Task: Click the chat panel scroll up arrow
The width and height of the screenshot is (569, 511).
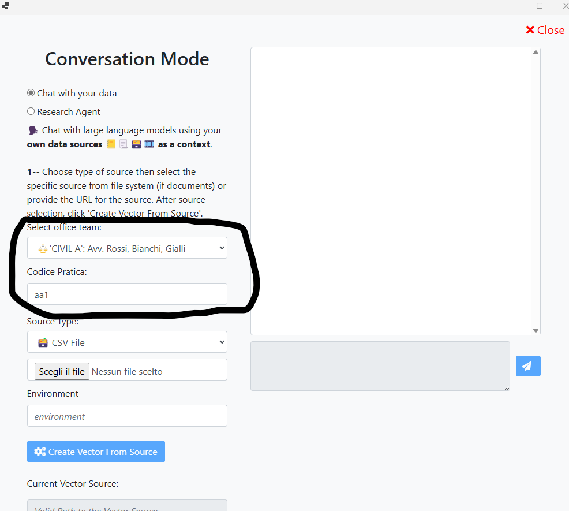Action: (x=536, y=53)
